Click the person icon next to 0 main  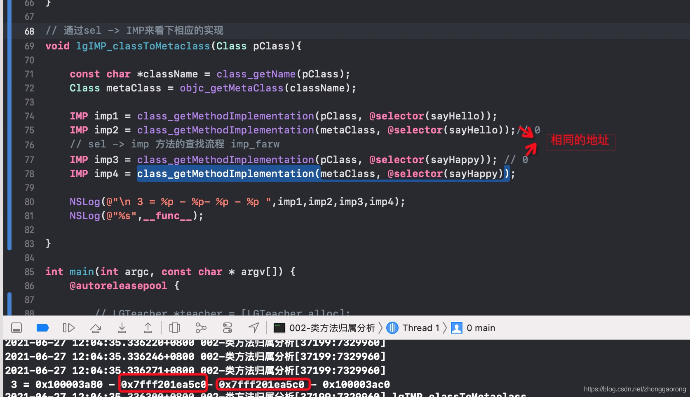click(457, 328)
